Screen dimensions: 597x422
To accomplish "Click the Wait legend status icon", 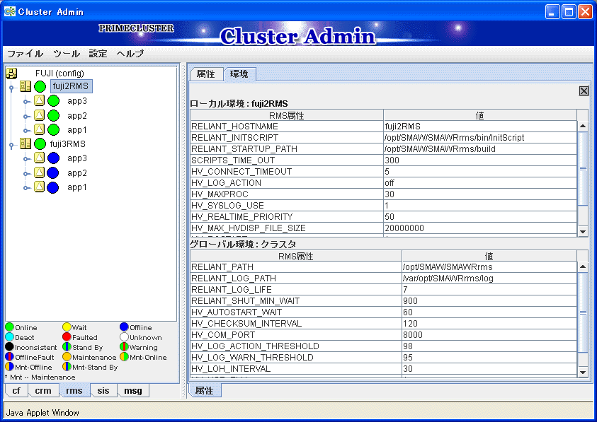I will pyautogui.click(x=67, y=327).
